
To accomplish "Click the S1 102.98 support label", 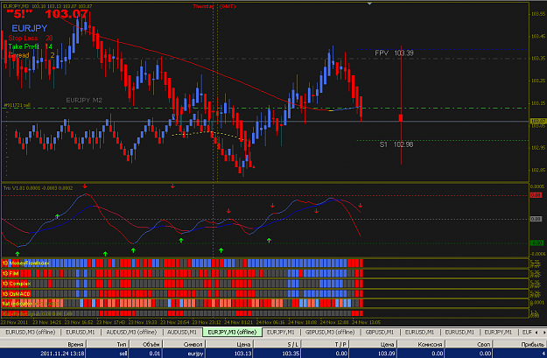I will tap(396, 144).
